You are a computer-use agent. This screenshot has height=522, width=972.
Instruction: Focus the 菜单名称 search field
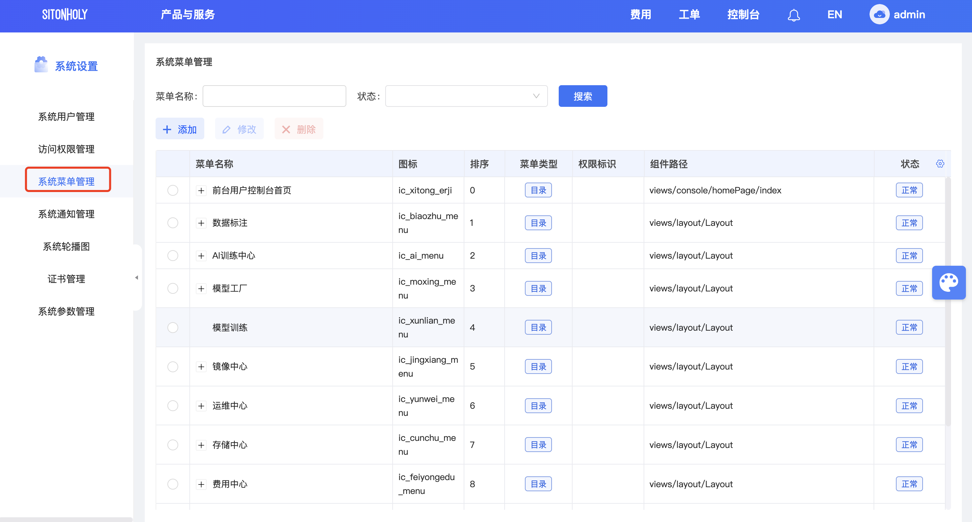(274, 96)
